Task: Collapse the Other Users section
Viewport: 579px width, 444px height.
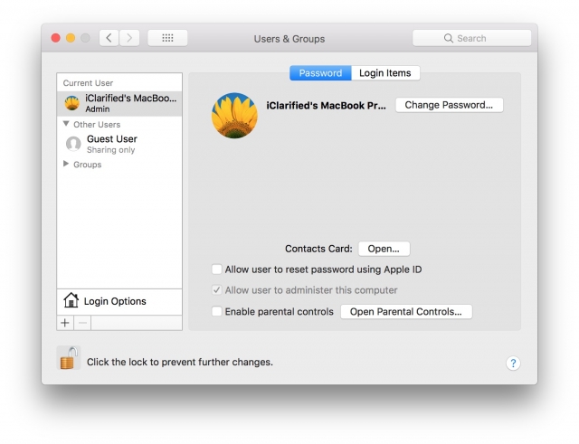Action: [x=66, y=124]
